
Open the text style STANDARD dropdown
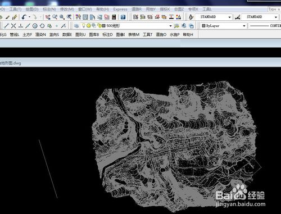click(x=229, y=17)
